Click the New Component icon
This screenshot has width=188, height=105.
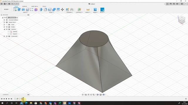(x=68, y=10)
